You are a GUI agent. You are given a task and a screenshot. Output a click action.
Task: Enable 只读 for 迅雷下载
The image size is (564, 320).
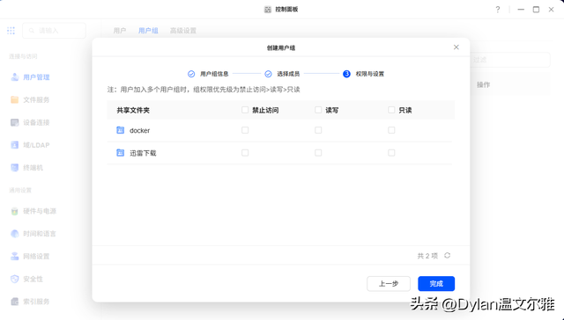(391, 153)
